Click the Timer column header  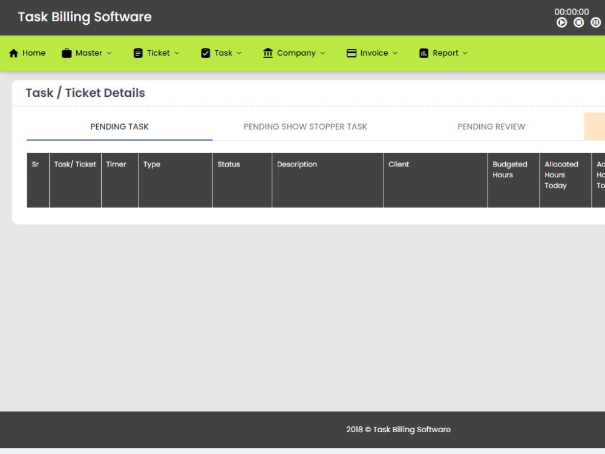point(120,180)
